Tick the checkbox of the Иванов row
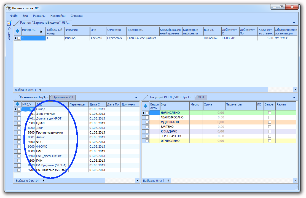Image resolution: width=306 pixels, height=198 pixels. pyautogui.click(x=19, y=38)
